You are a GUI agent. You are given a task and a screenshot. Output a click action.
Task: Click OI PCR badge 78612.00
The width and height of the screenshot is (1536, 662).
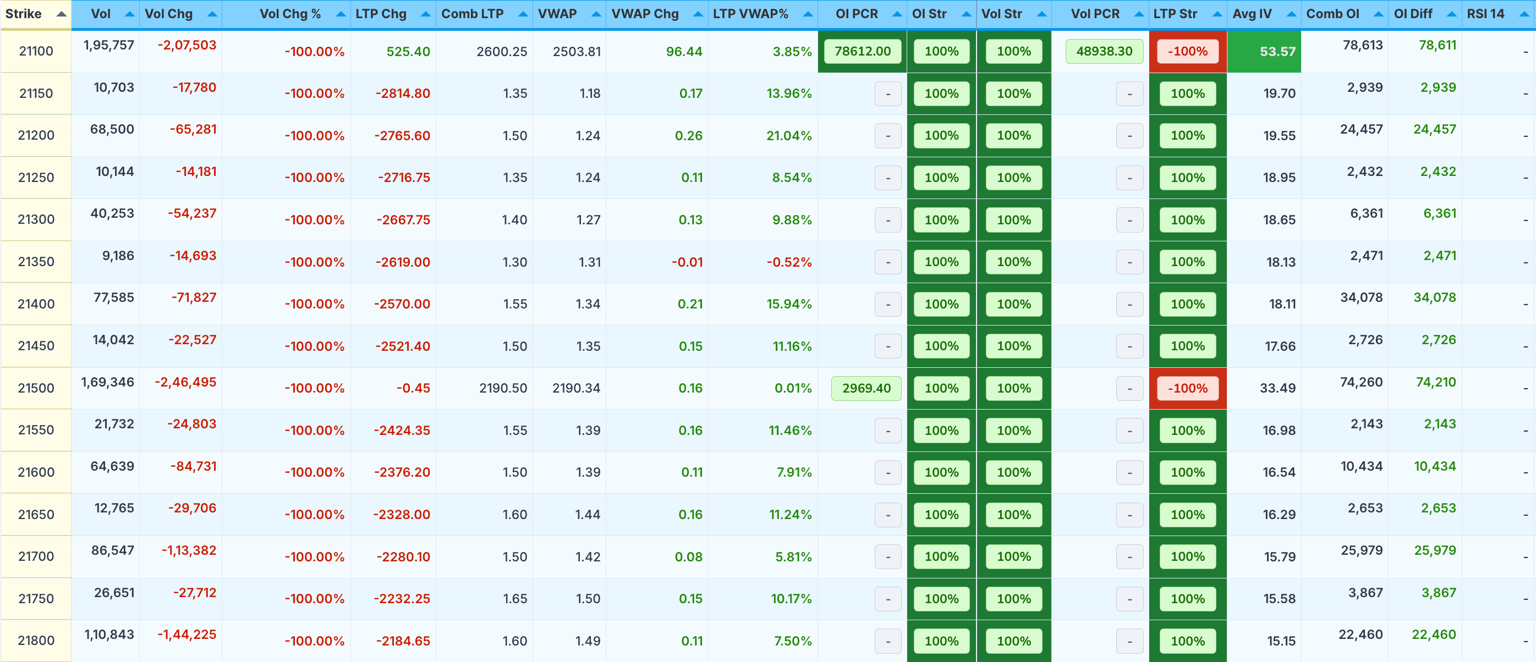point(862,51)
